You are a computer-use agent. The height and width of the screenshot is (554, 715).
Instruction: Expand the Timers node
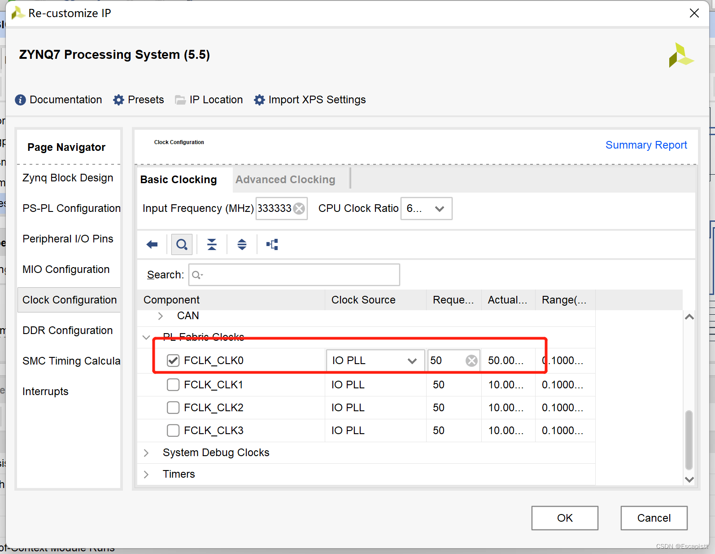[x=146, y=475]
